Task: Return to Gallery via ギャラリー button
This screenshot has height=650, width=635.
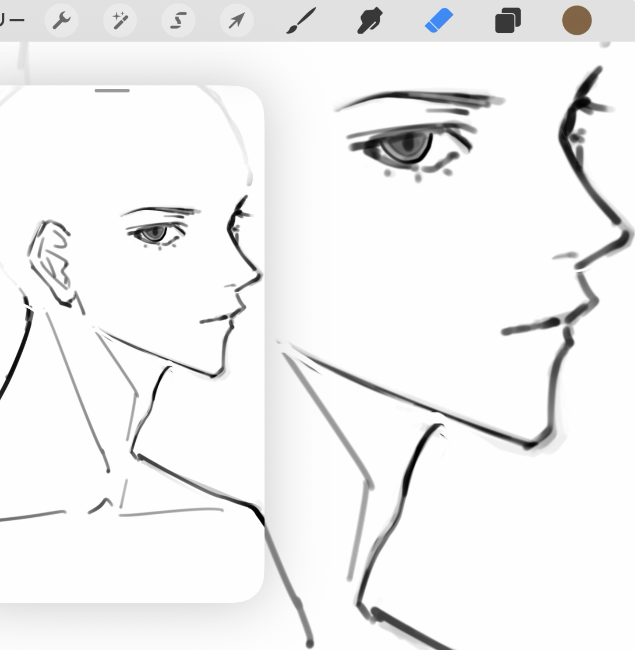Action: point(11,21)
